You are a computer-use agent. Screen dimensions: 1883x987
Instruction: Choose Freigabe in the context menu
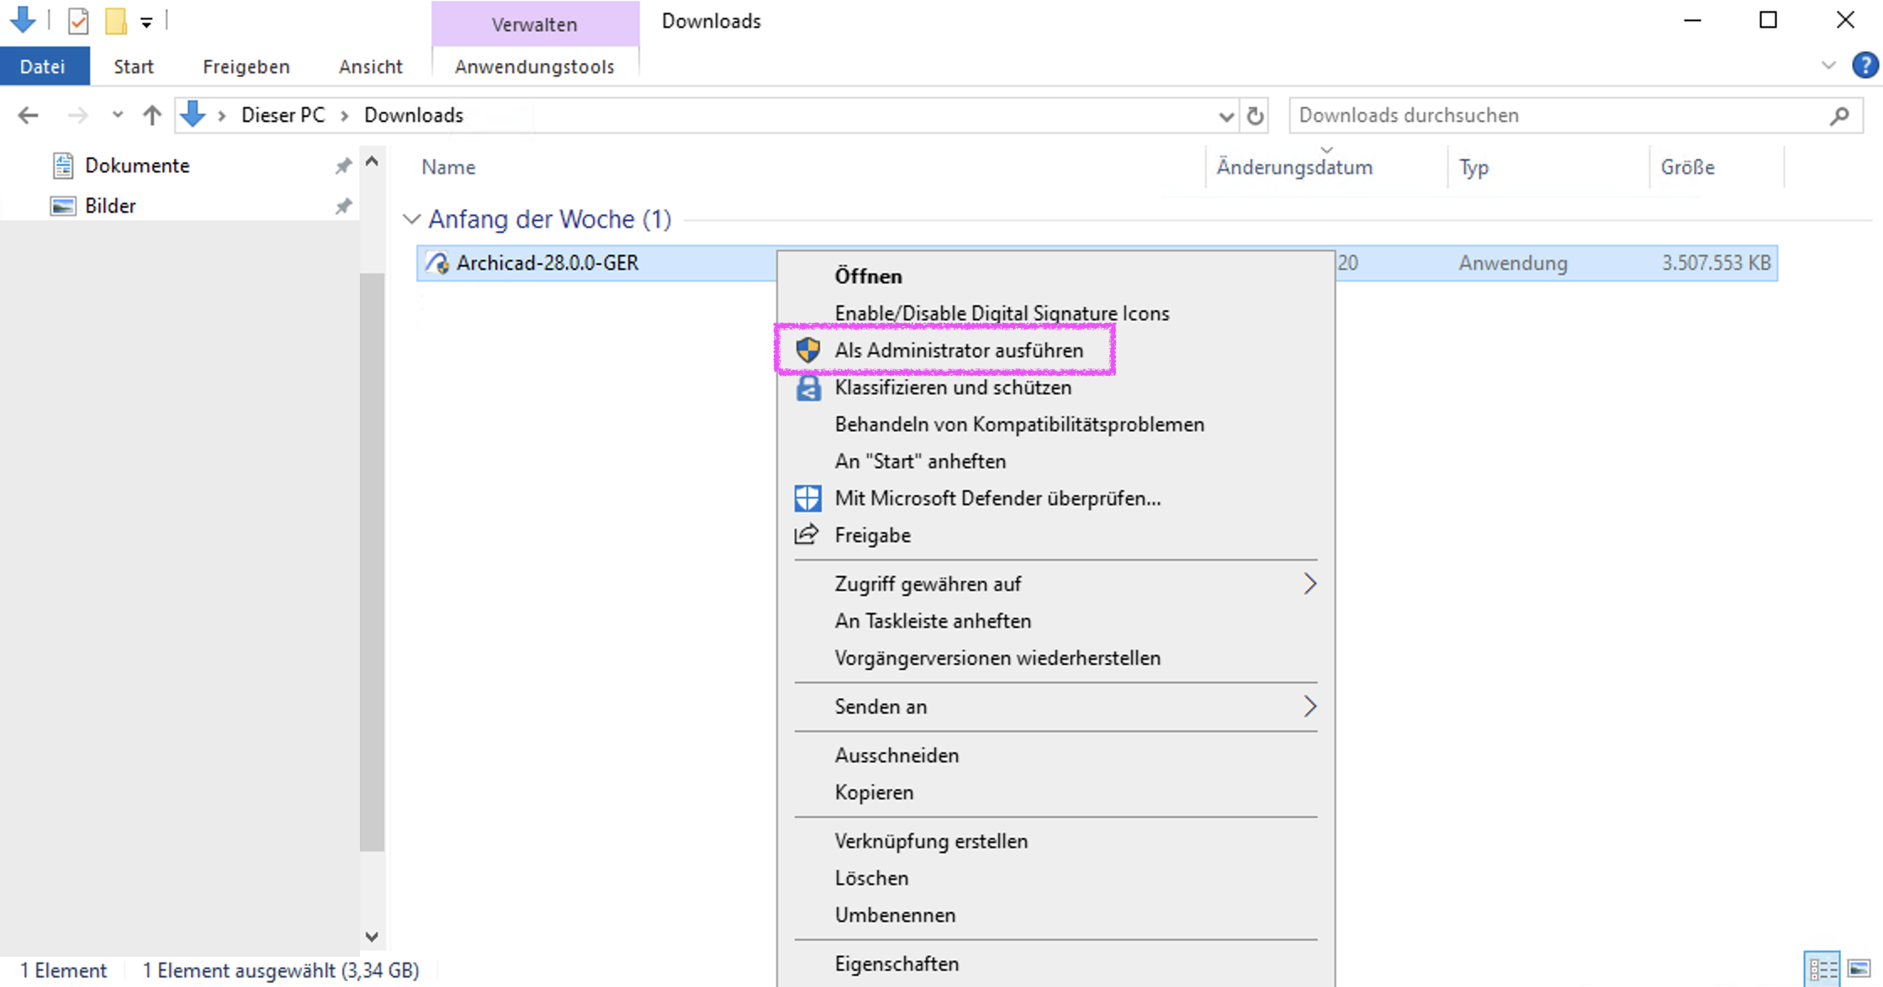1055,535
